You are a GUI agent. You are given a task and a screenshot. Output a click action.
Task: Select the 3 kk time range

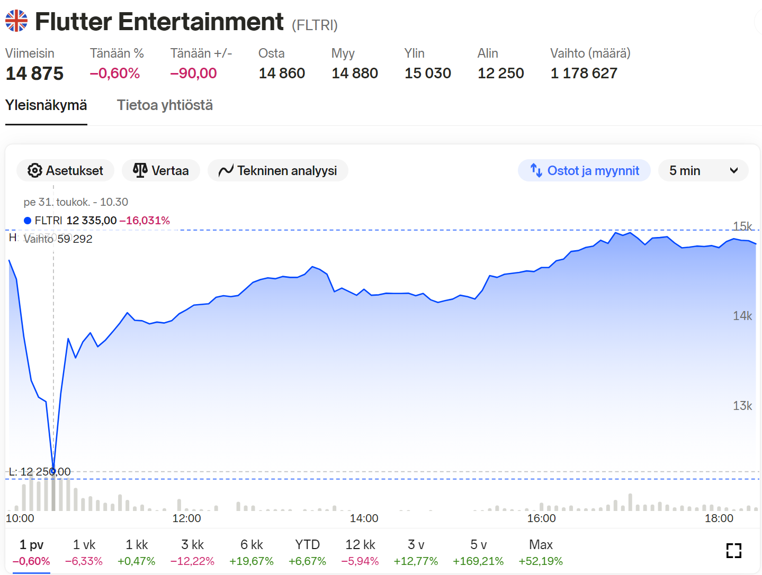pos(192,552)
